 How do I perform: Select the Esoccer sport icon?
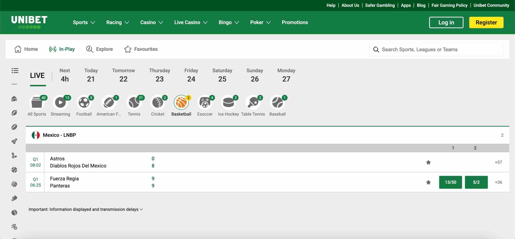point(205,103)
